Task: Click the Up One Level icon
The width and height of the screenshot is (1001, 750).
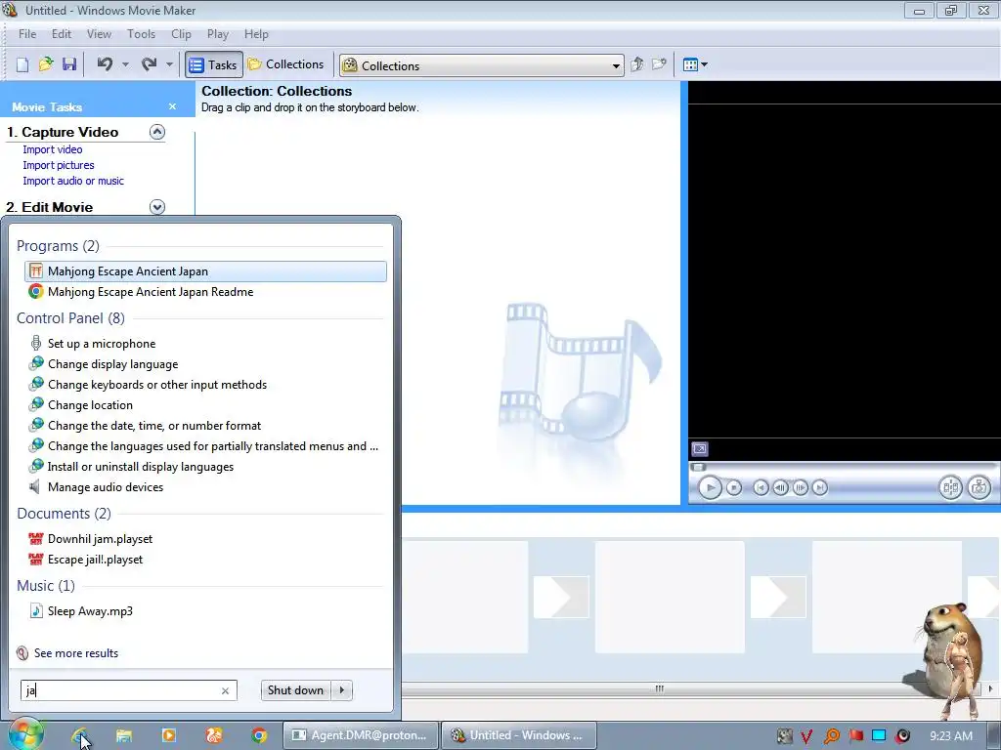Action: [636, 64]
